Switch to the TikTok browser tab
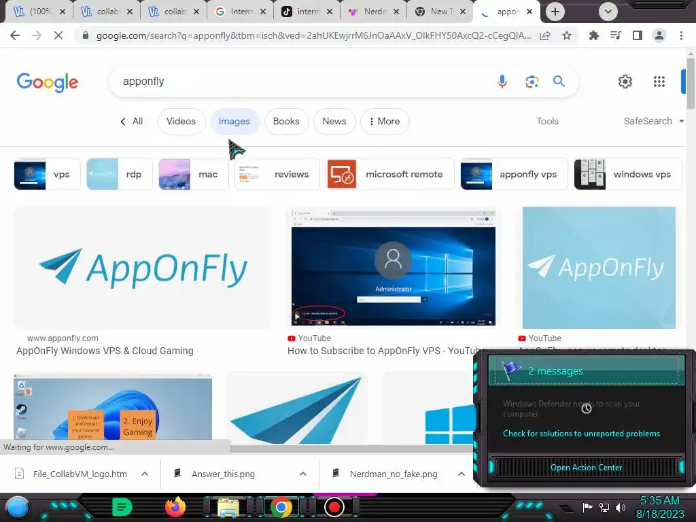696x522 pixels. pos(307,12)
